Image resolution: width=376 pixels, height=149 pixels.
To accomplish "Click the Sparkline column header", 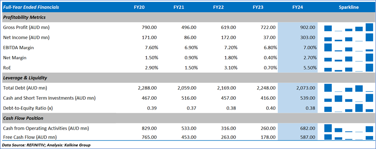I will click(x=349, y=7).
